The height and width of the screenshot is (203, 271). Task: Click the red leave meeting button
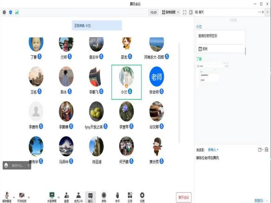184,197
